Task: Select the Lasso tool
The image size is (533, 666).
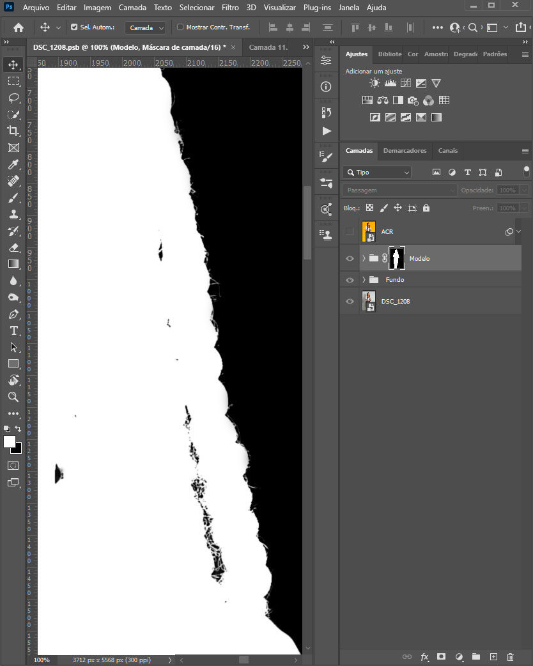Action: [x=13, y=98]
